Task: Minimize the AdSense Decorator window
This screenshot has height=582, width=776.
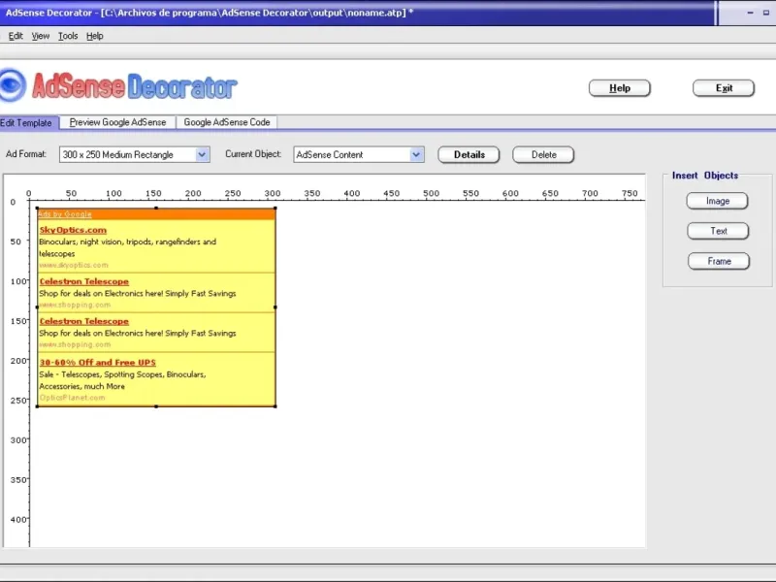Action: 750,13
